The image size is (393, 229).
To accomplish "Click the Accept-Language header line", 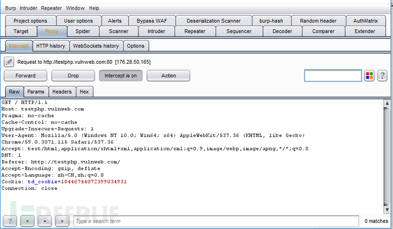I will 52,175.
